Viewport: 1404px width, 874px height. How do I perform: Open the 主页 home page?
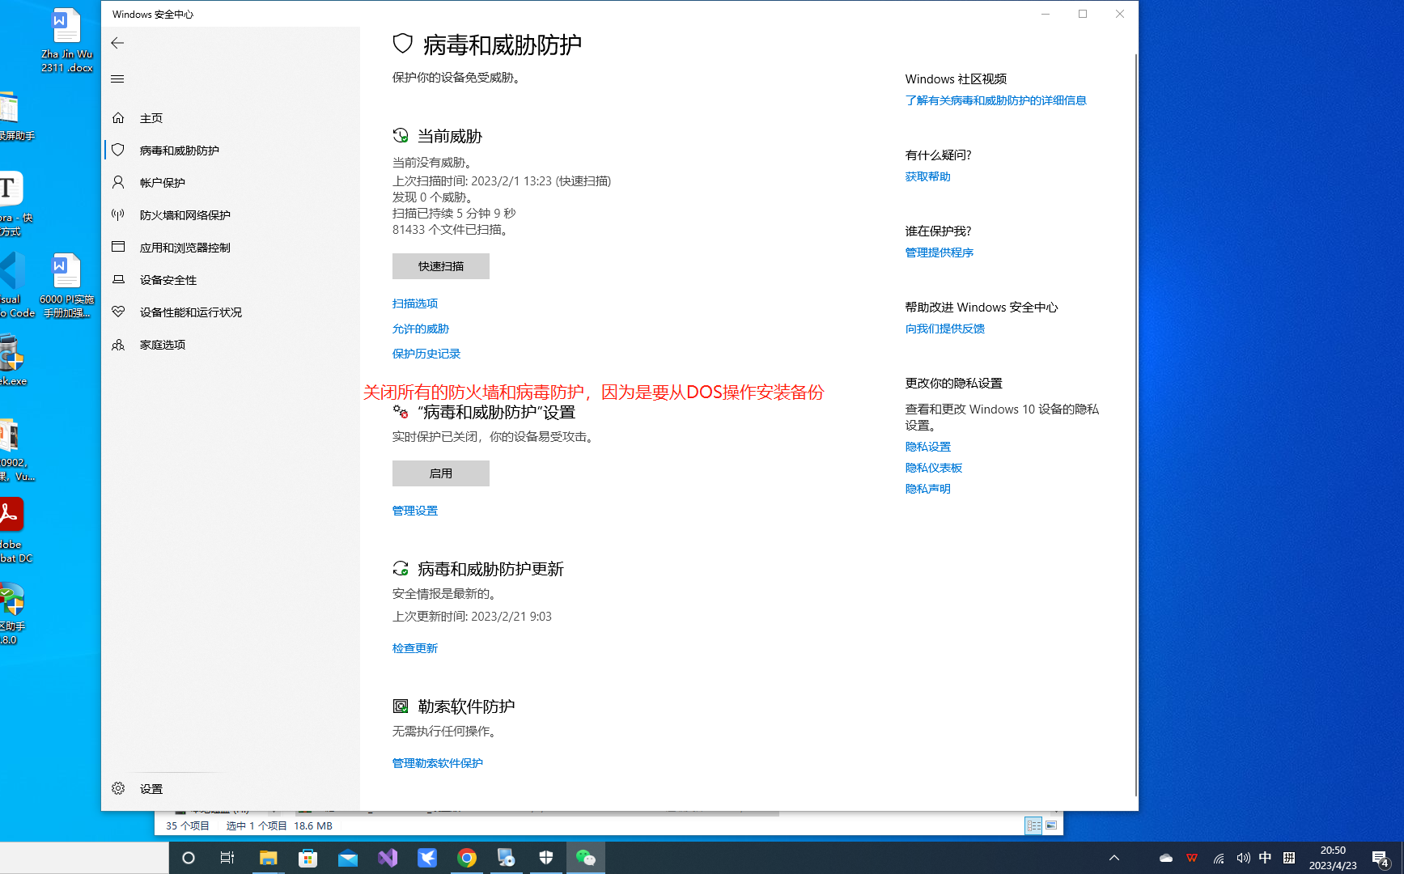click(x=151, y=118)
